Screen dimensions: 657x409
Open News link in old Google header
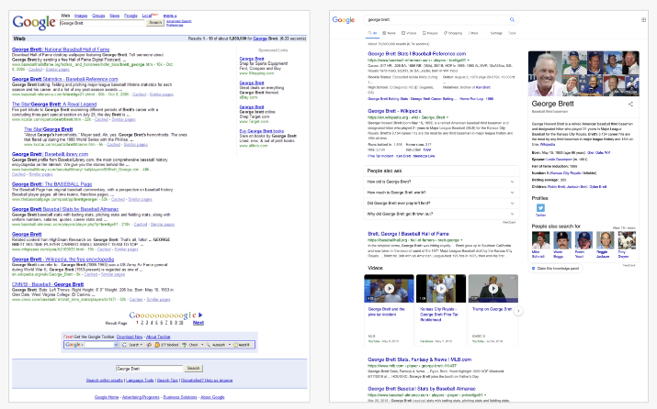[x=114, y=16]
